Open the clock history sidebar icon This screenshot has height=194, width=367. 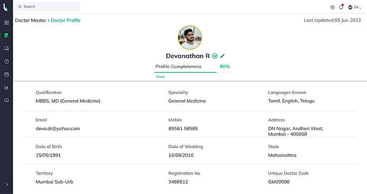[6, 100]
